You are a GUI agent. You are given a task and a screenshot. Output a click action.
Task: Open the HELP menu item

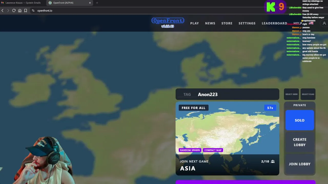coord(298,23)
